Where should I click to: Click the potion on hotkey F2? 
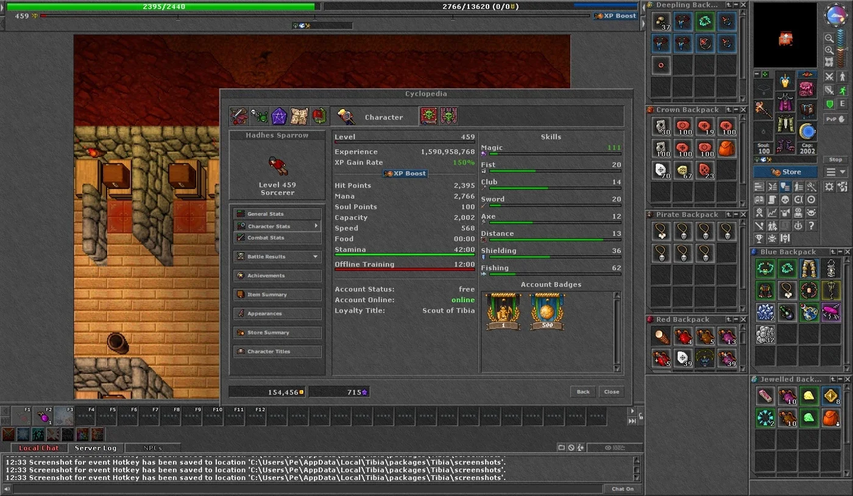tap(44, 417)
